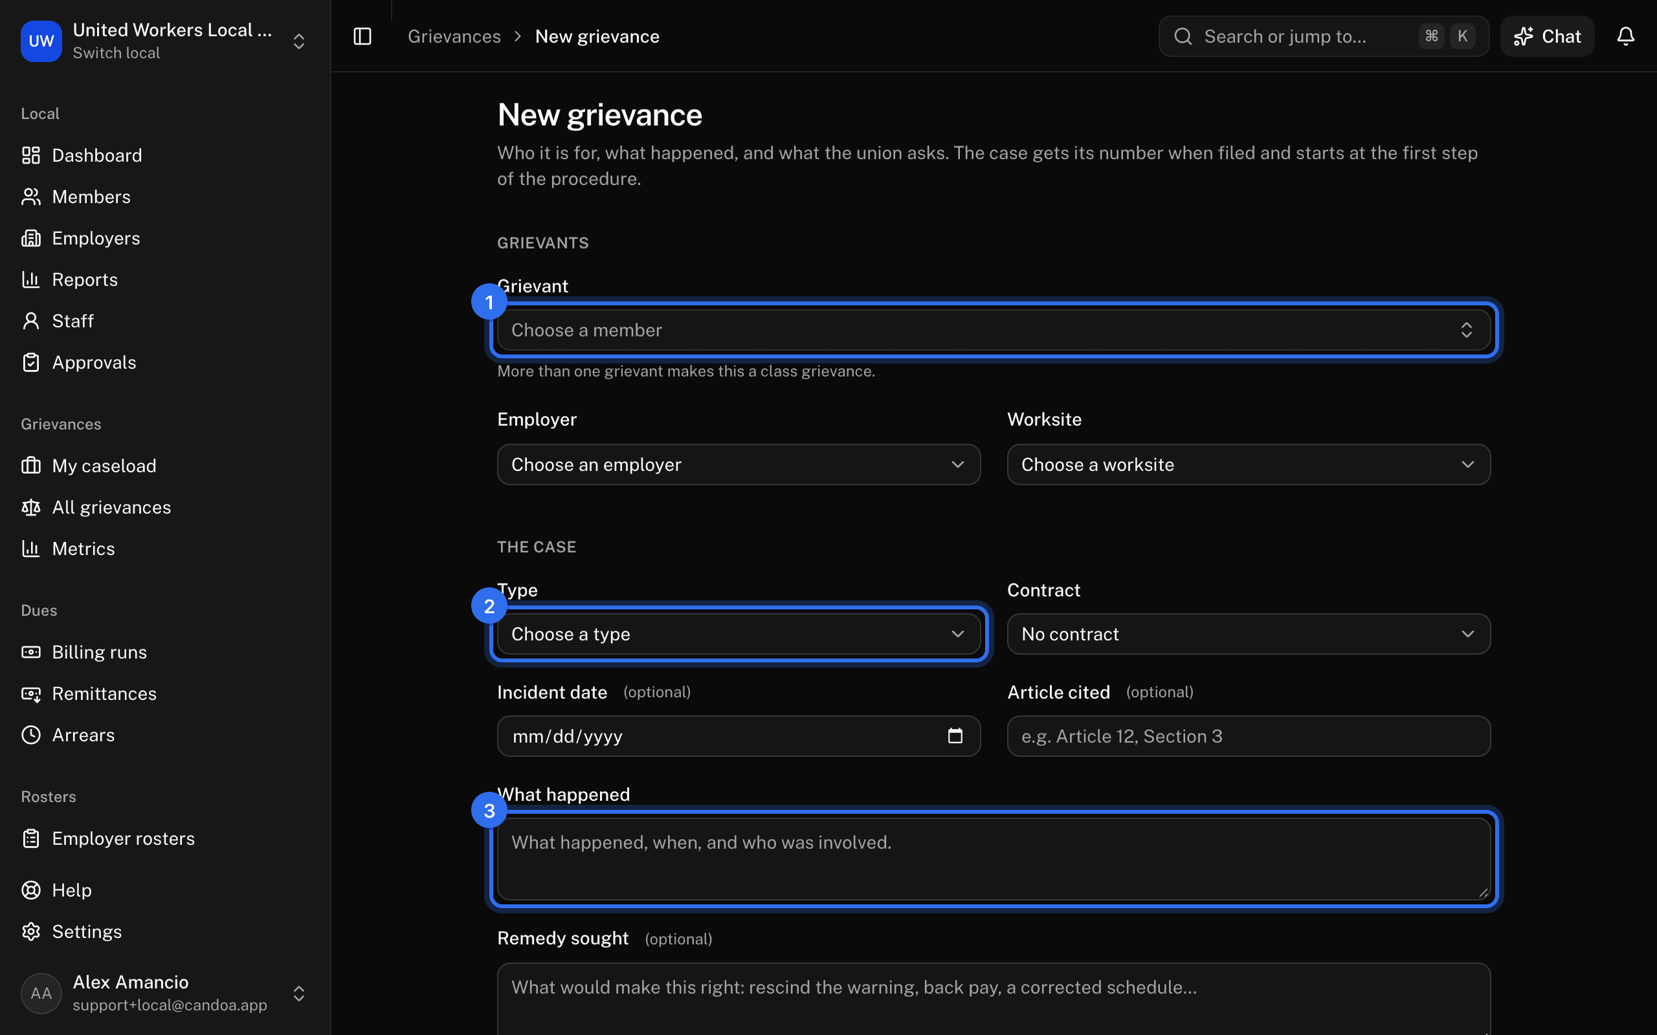
Task: Click the Employers building icon
Action: pos(31,238)
